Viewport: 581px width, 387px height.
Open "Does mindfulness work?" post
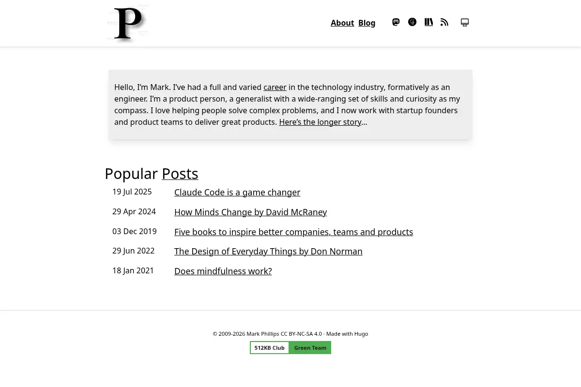[223, 271]
